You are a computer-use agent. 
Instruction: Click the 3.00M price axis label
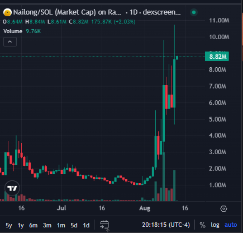coord(217,152)
